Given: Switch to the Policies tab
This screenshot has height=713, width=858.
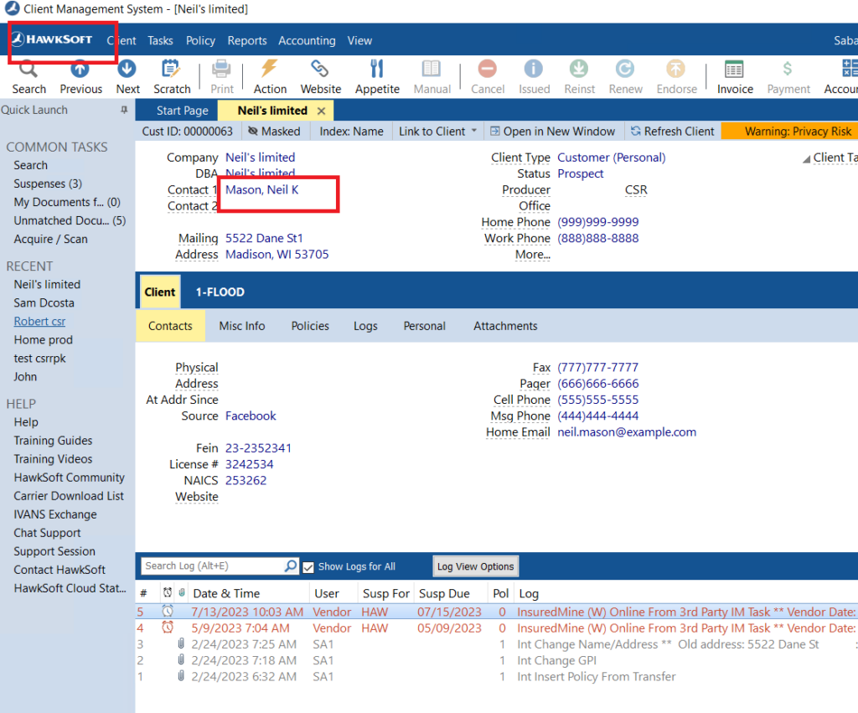Looking at the screenshot, I should pos(309,326).
